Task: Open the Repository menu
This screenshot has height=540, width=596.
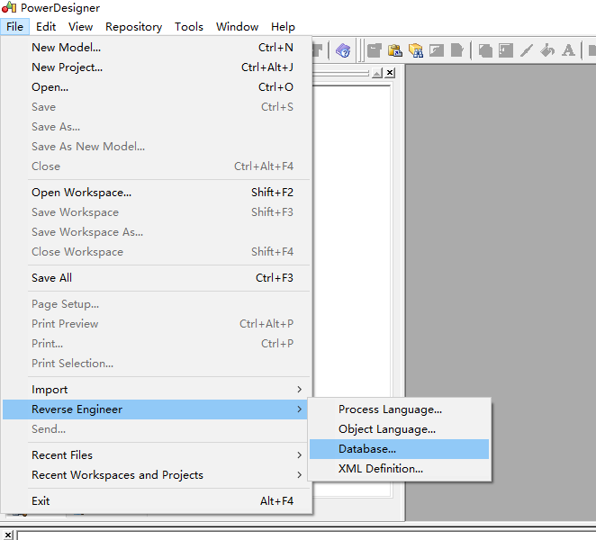Action: (x=134, y=27)
